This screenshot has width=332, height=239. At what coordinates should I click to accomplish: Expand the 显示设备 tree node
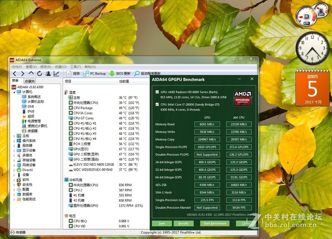[x=14, y=150]
